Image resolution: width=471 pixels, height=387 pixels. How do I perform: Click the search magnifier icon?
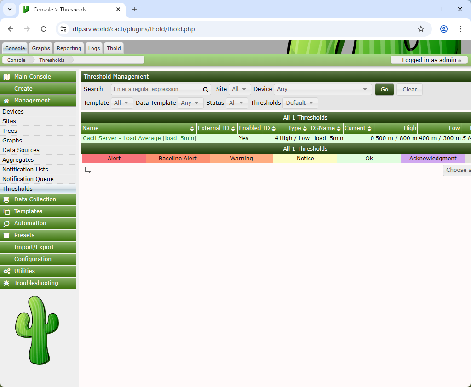tap(206, 90)
